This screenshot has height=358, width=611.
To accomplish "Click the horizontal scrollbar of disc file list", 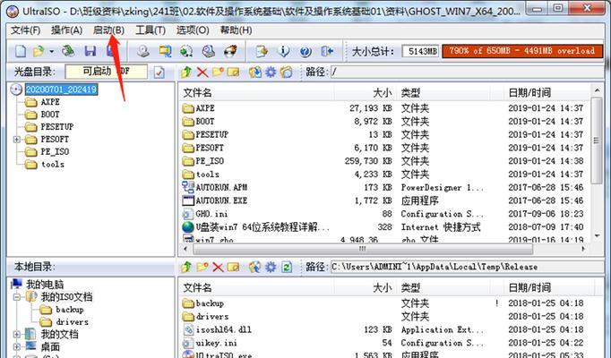I will [363, 249].
